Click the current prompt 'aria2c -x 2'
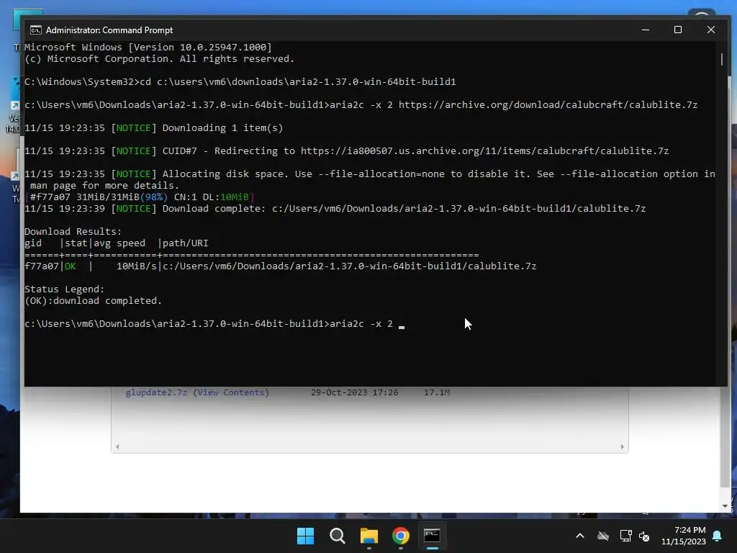 pyautogui.click(x=361, y=323)
